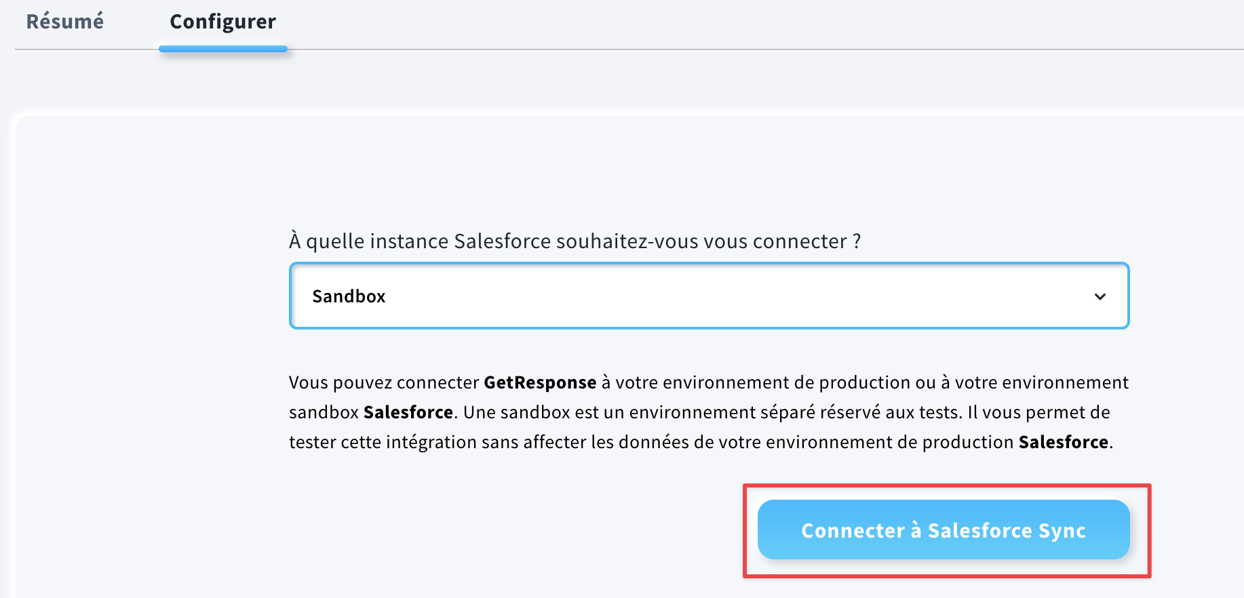Click the selected value text Sandbox
Image resolution: width=1244 pixels, height=598 pixels.
click(349, 296)
